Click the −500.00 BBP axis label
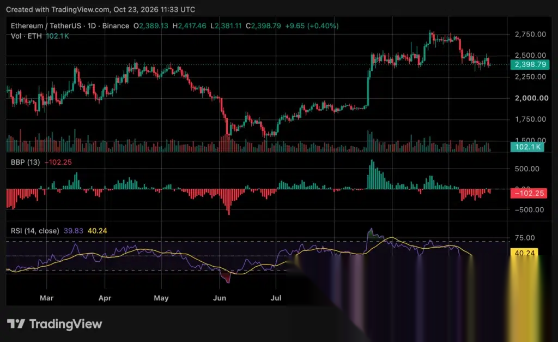The height and width of the screenshot is (342, 558). [529, 210]
